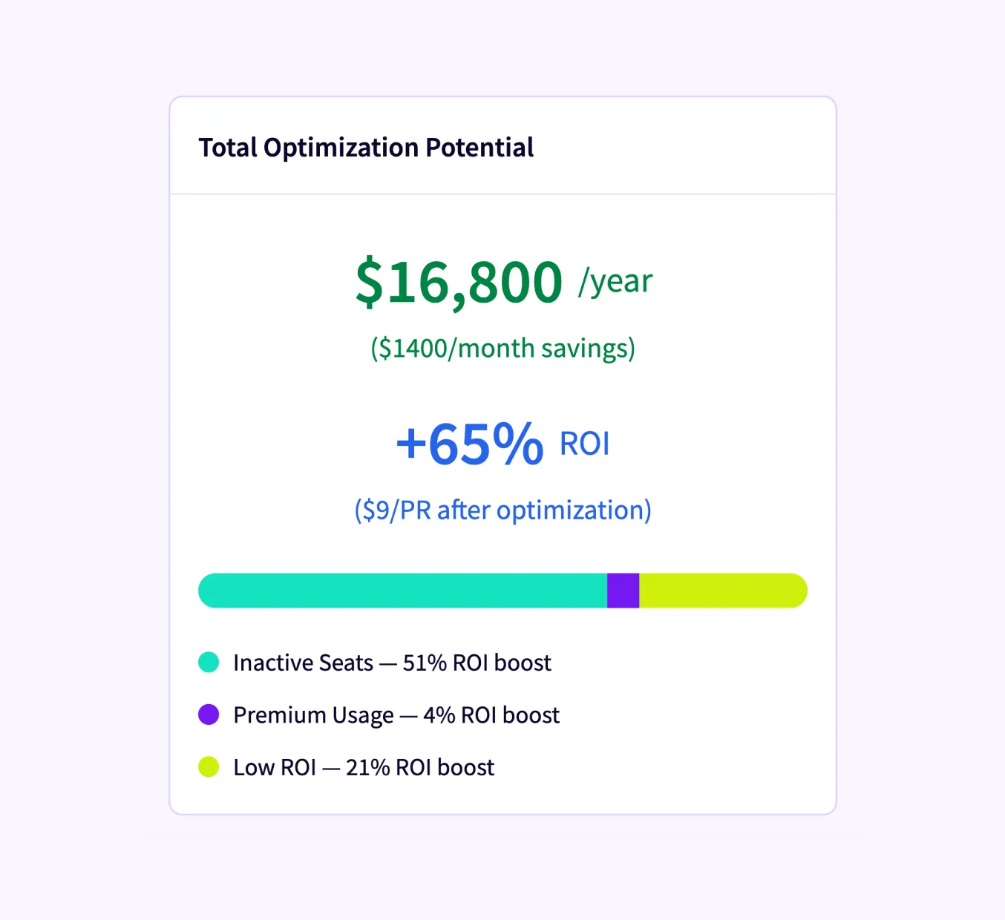
Task: Click the 21% ROI boost value
Action: tap(419, 767)
